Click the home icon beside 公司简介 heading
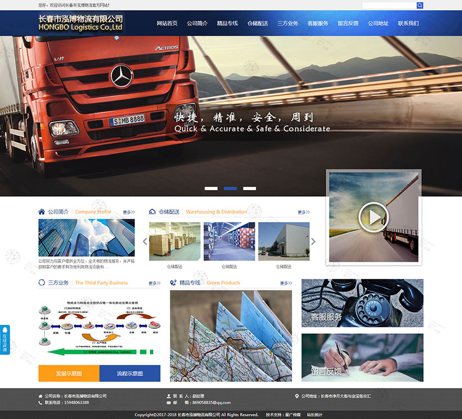The width and height of the screenshot is (462, 419). [42, 212]
